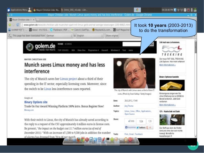This screenshot has width=204, height=153.
Task: Open the Wi-Fi network indicator in tray
Action: click(x=178, y=10)
